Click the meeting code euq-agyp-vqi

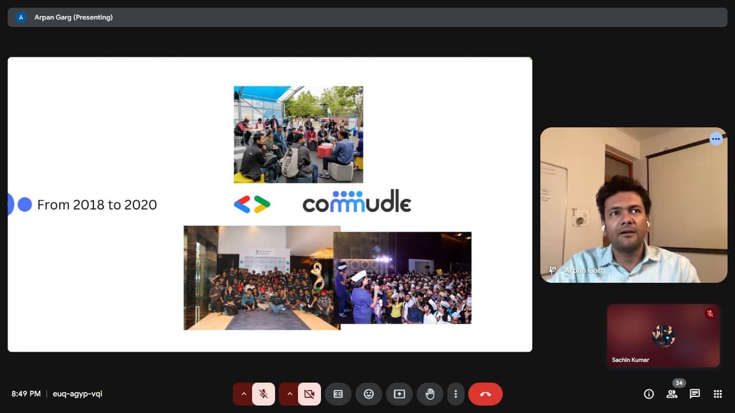click(78, 394)
